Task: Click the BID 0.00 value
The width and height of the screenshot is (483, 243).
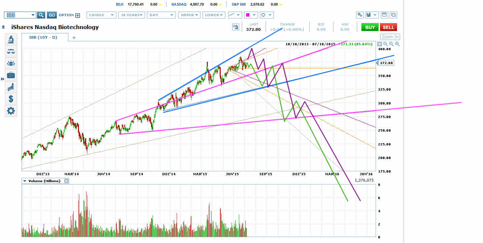Action: point(321,29)
